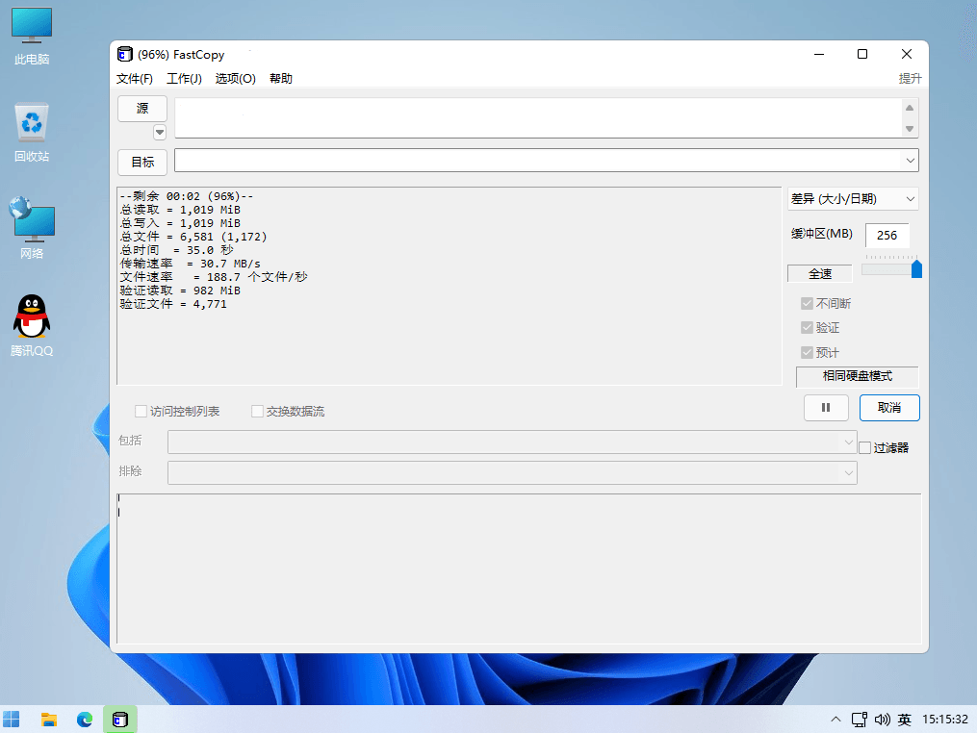Toggle the 不间断 checkbox
Screen dimensions: 977x733
807,303
